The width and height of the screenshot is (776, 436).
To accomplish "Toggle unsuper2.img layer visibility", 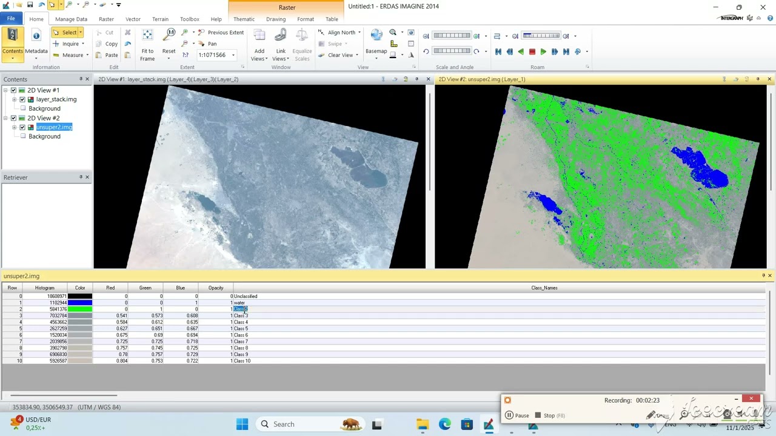I will (x=22, y=127).
